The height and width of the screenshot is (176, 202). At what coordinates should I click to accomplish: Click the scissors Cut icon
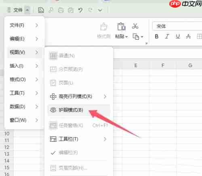click(135, 26)
